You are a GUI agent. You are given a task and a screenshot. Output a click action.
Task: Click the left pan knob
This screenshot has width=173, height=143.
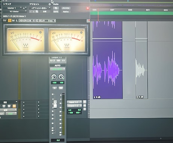[x=54, y=76]
